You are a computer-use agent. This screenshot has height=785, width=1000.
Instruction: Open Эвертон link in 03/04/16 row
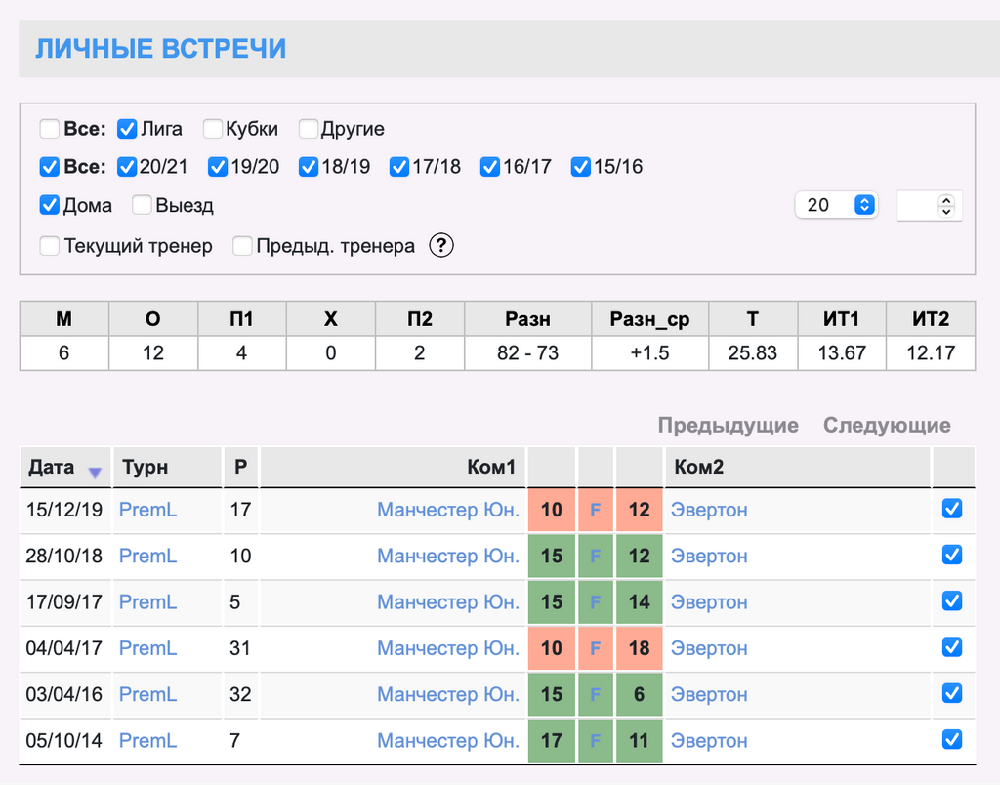709,694
